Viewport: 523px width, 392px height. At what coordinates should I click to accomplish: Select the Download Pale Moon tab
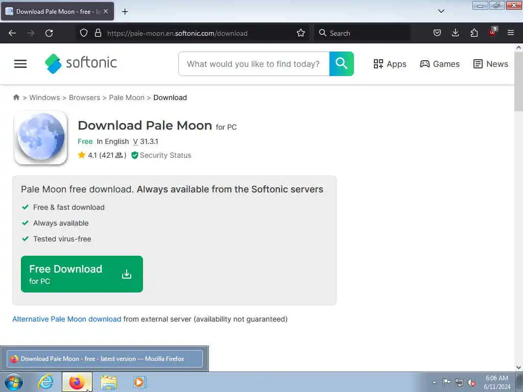coord(57,12)
